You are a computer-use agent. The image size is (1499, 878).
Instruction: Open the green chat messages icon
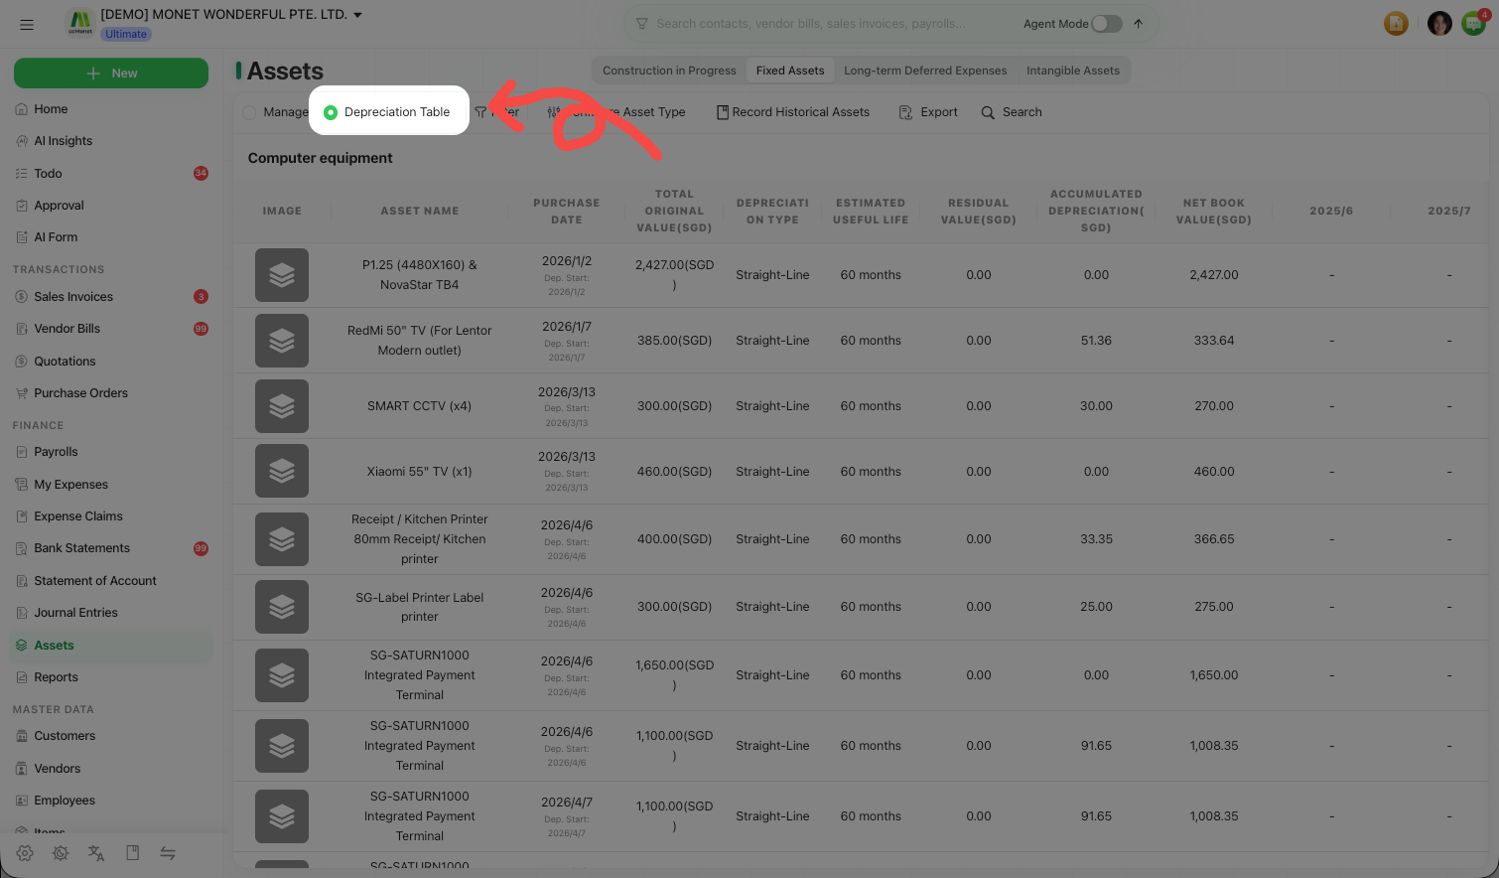tap(1473, 24)
